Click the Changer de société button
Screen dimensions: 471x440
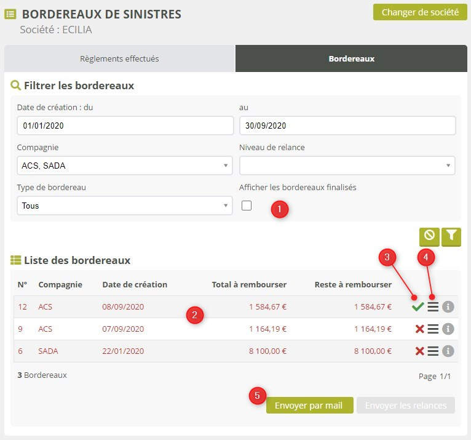pos(419,12)
